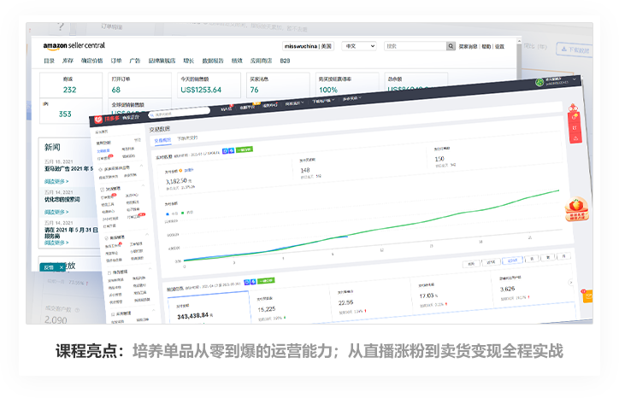
Task: Open the misswuchina account switcher
Action: 307,46
